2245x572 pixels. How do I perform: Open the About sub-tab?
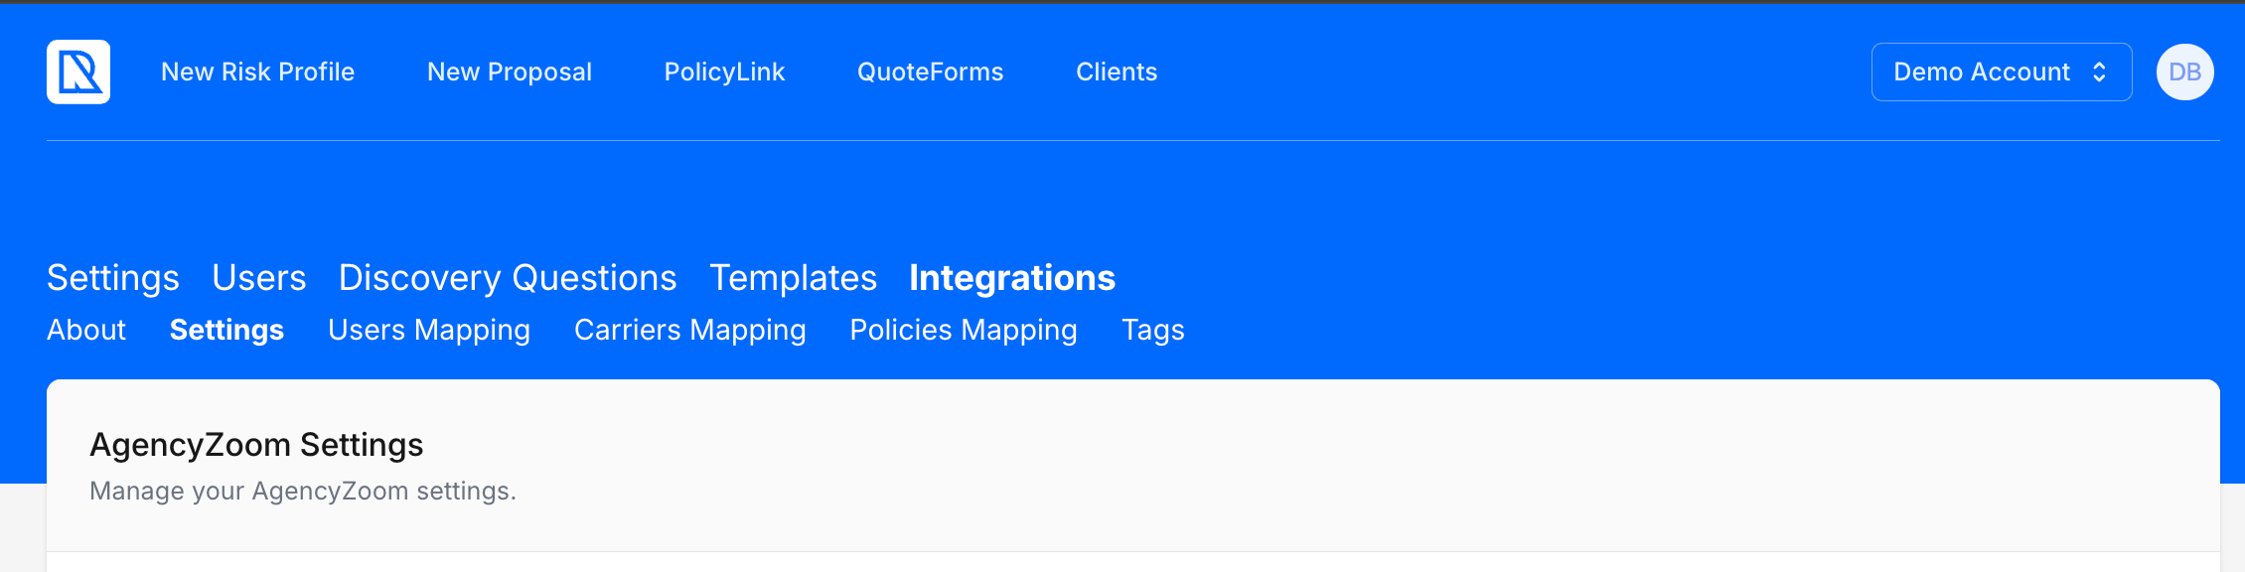pyautogui.click(x=86, y=330)
